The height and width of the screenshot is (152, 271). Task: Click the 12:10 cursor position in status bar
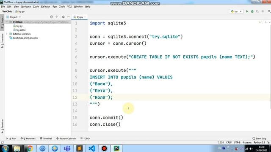(221, 143)
